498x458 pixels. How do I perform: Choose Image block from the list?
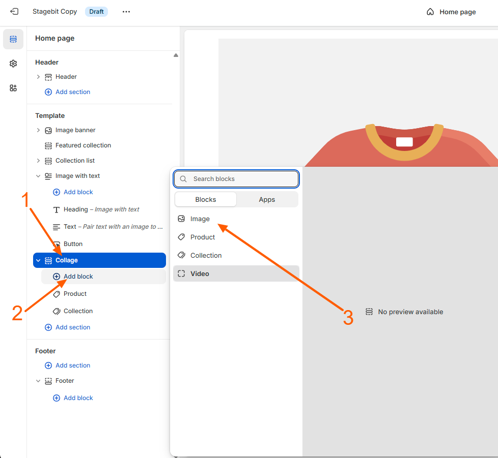(236, 219)
